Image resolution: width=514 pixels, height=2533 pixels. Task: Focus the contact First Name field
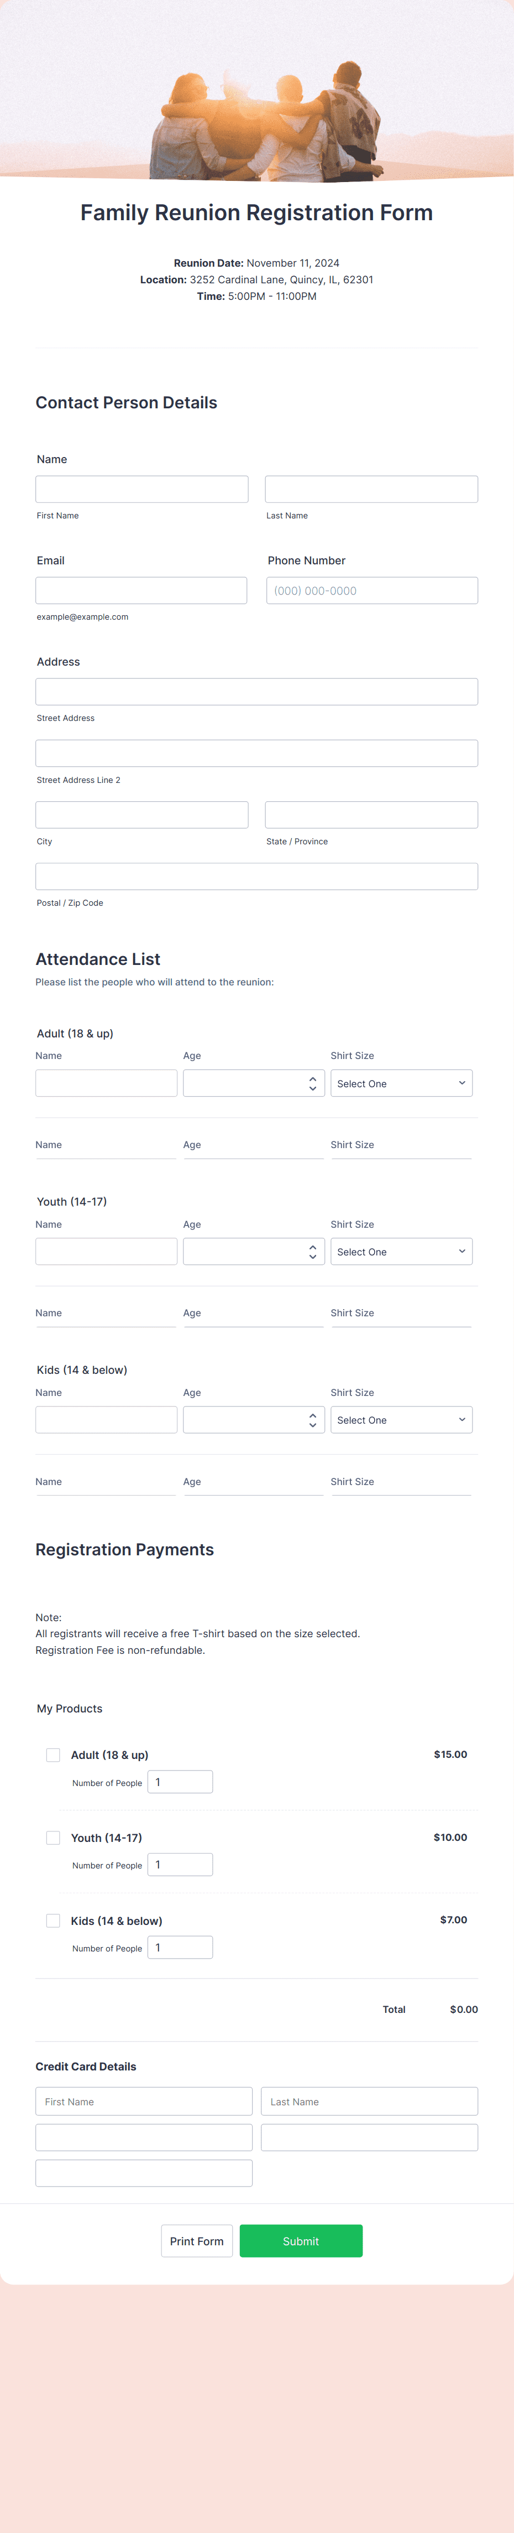pos(141,490)
